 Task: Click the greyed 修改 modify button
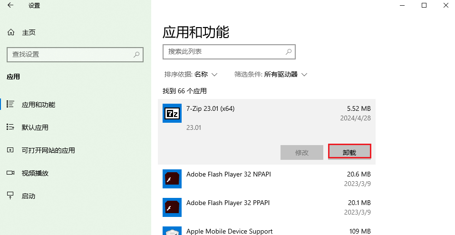tap(302, 152)
